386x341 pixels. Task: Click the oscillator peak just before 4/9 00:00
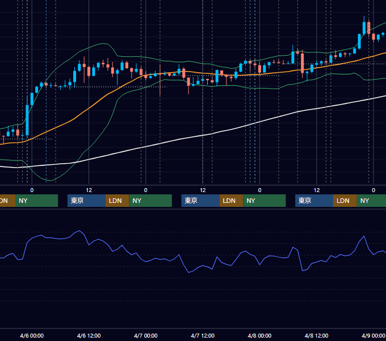(364, 236)
